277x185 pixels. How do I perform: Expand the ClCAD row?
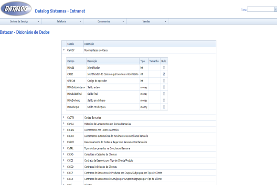64,154
